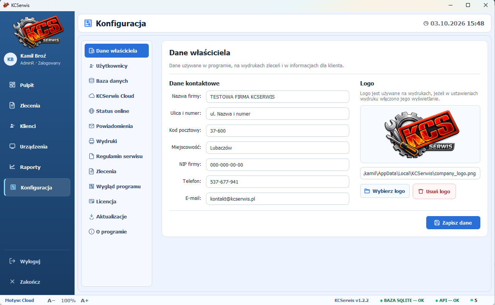This screenshot has height=305, width=495.
Task: Click Motyw: Cloud in status bar
Action: [20, 300]
